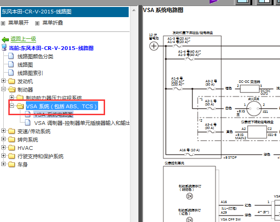Click 菜单折叠 to collapse all menus
Viewport: 280px width, 222px height.
53,23
